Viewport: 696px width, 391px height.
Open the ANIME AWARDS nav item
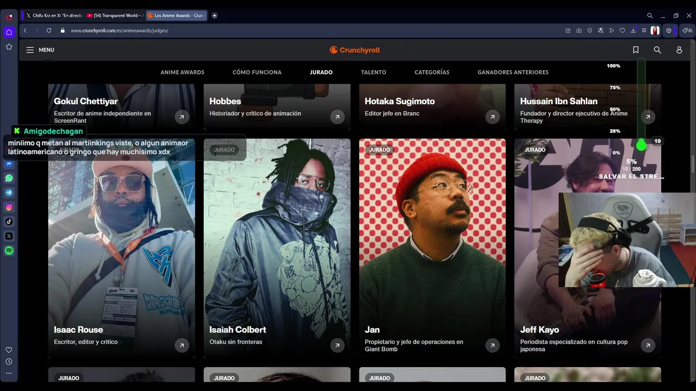182,72
